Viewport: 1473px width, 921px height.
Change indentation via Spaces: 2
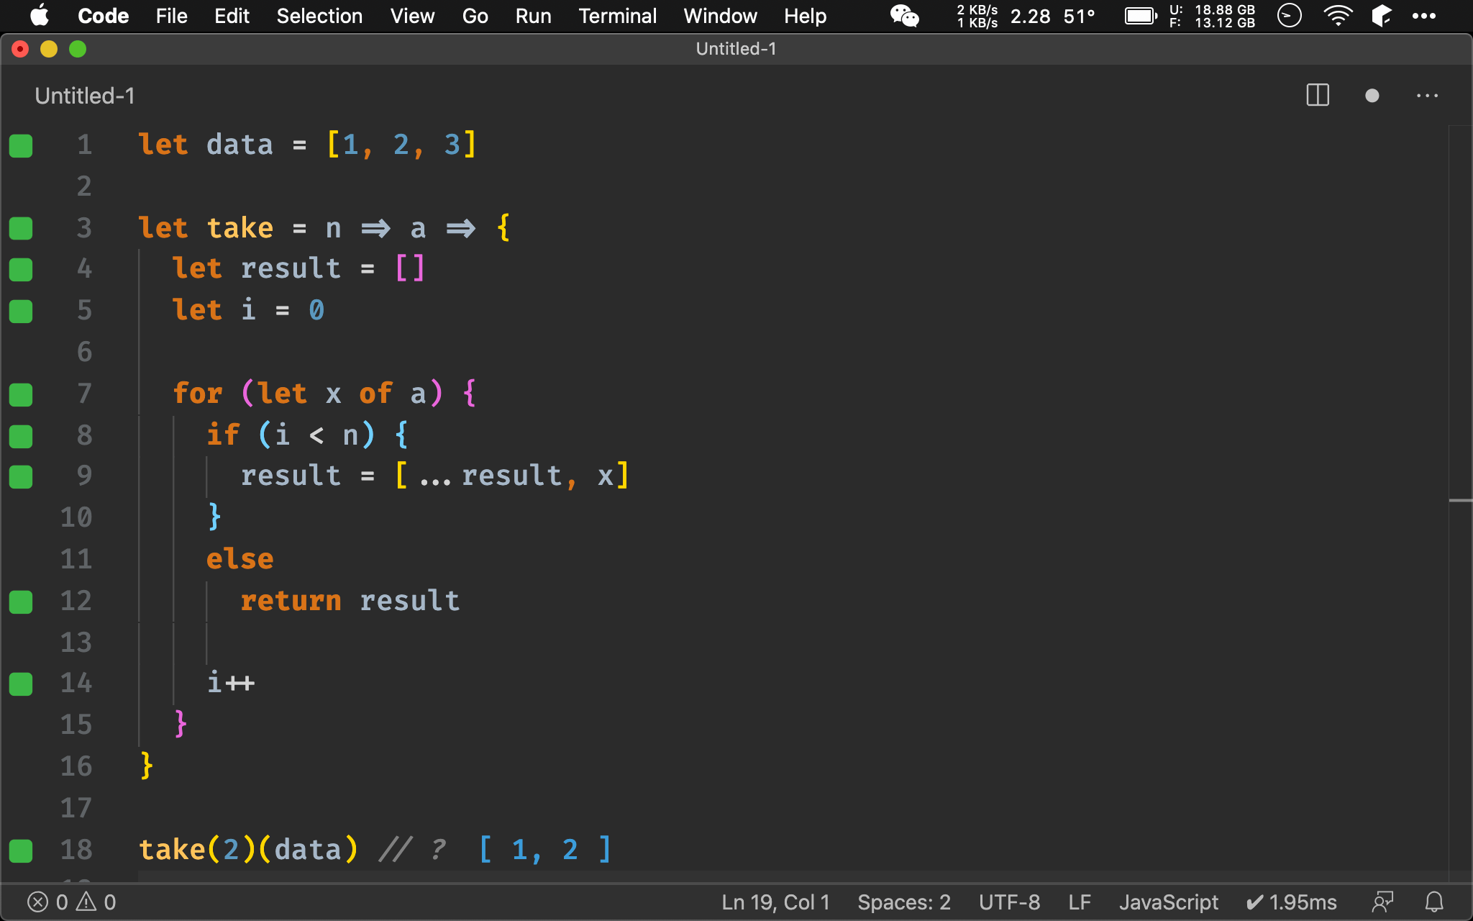click(904, 902)
